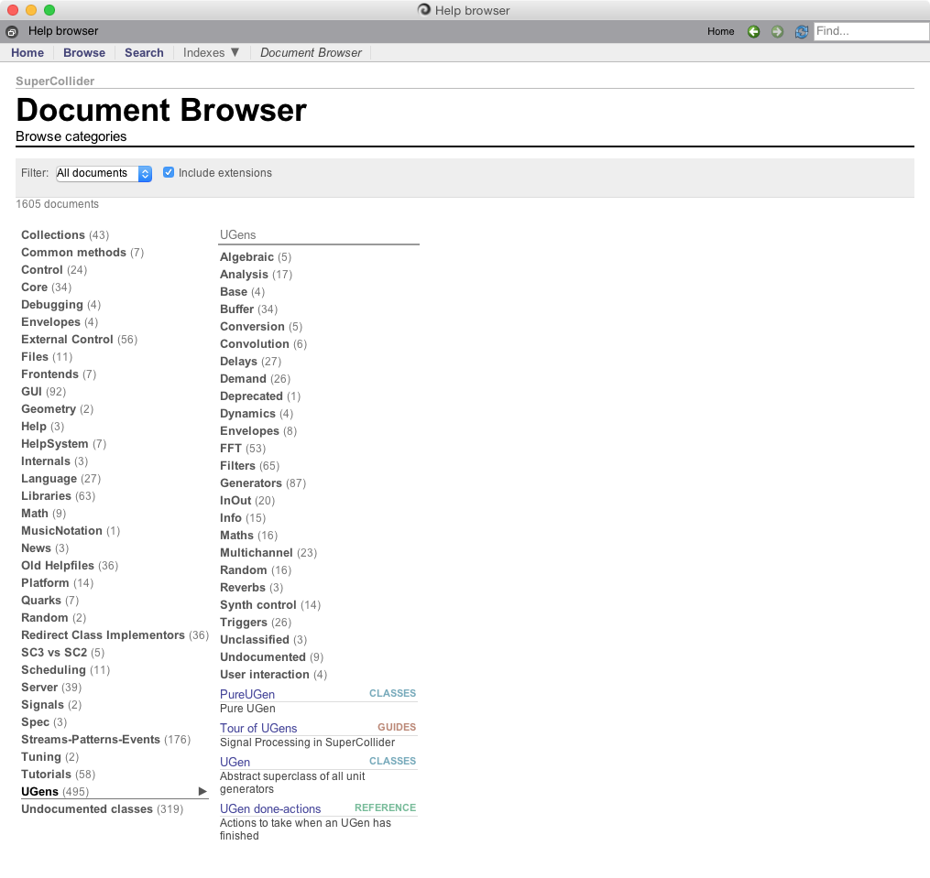The width and height of the screenshot is (930, 878).
Task: Select the Platform category
Action: pos(58,583)
